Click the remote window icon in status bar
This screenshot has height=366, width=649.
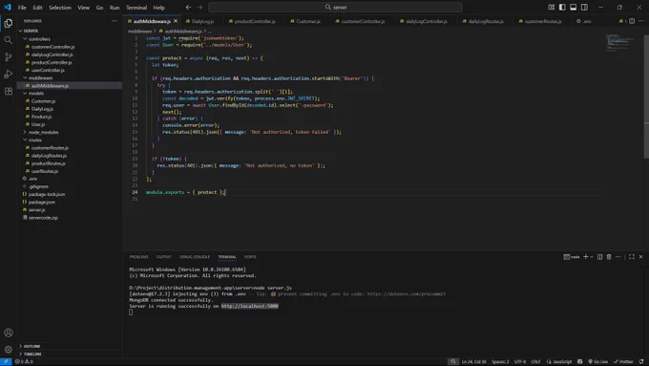[x=6, y=361]
